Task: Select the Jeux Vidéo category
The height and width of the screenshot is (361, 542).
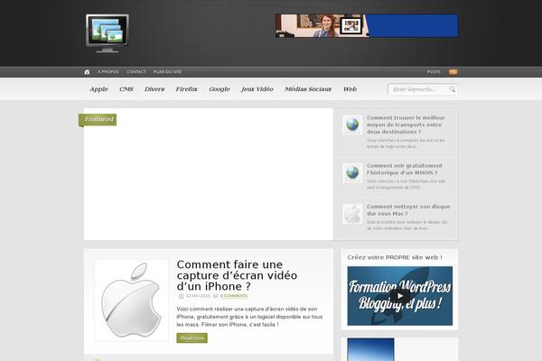Action: click(x=257, y=89)
